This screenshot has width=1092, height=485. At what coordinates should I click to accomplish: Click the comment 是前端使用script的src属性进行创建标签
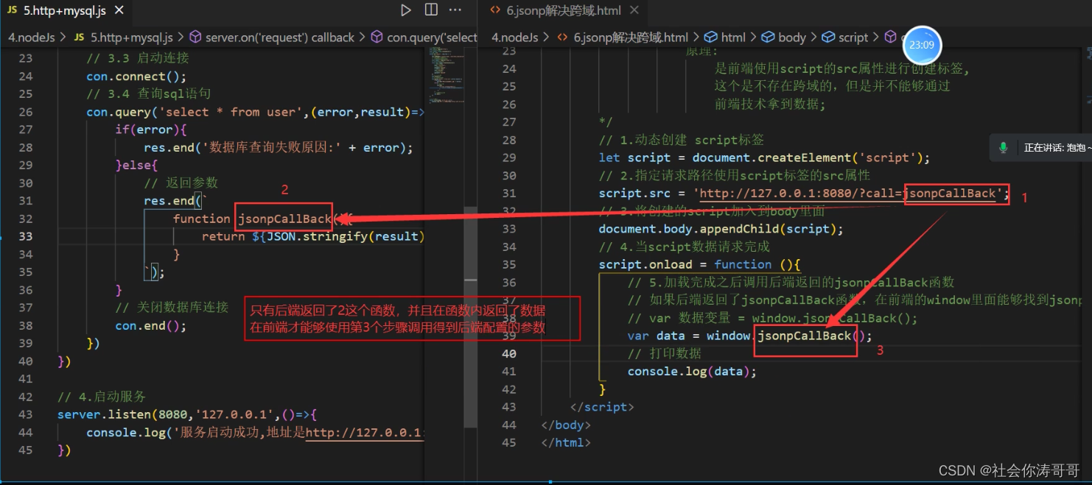pos(842,68)
